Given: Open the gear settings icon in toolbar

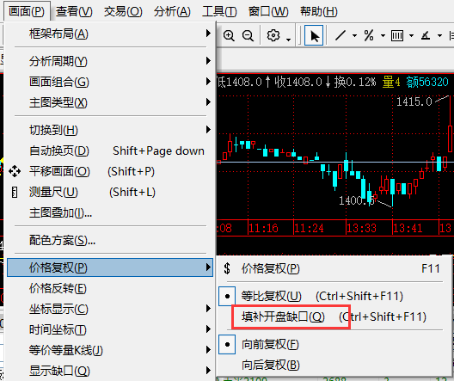Looking at the screenshot, I should point(273,35).
